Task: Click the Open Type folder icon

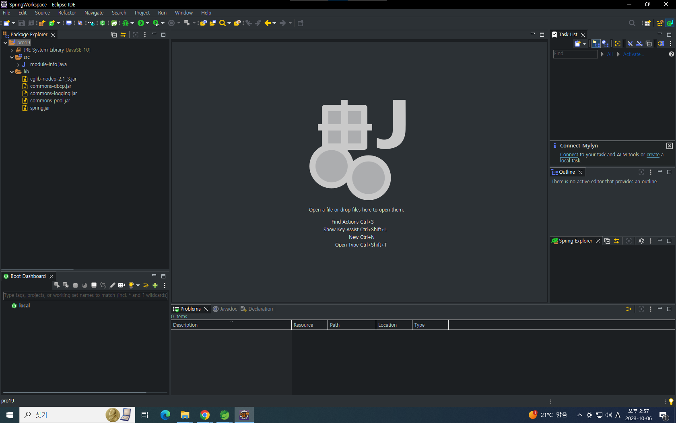Action: 204,23
